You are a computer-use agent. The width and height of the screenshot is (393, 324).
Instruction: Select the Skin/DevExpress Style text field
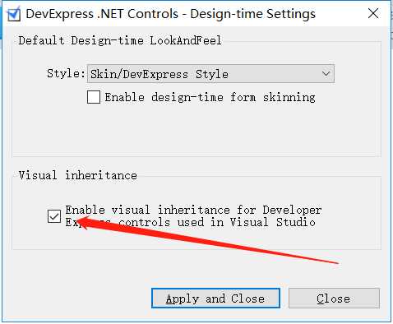pyautogui.click(x=160, y=74)
